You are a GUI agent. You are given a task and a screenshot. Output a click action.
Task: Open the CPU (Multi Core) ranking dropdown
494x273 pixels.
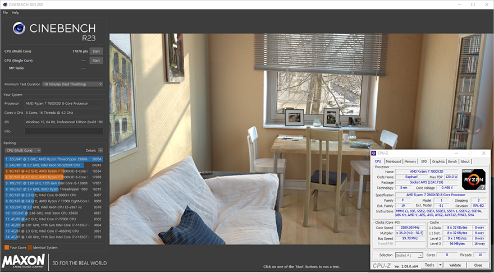(x=22, y=150)
